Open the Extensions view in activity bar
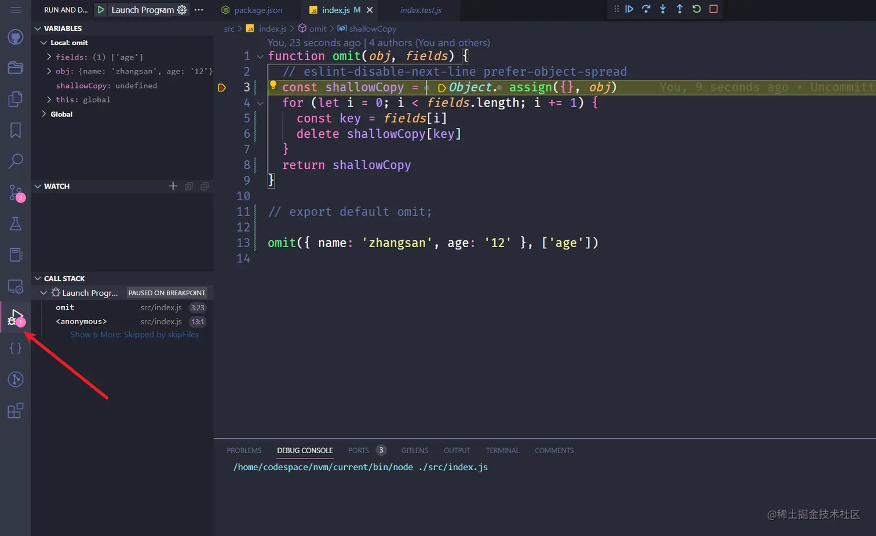This screenshot has width=876, height=536. [x=16, y=411]
